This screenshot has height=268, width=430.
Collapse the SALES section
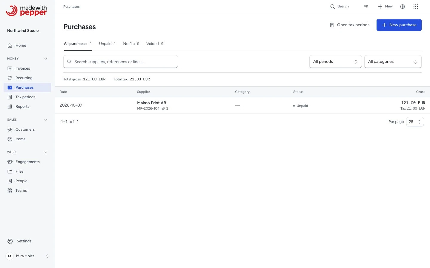[x=46, y=120]
